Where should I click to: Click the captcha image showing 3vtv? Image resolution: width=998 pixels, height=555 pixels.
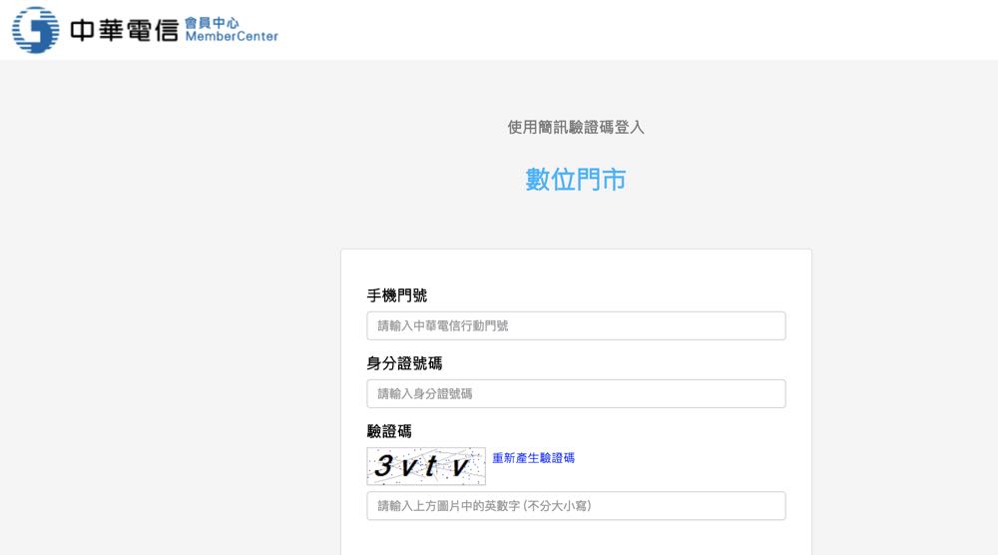[x=426, y=466]
